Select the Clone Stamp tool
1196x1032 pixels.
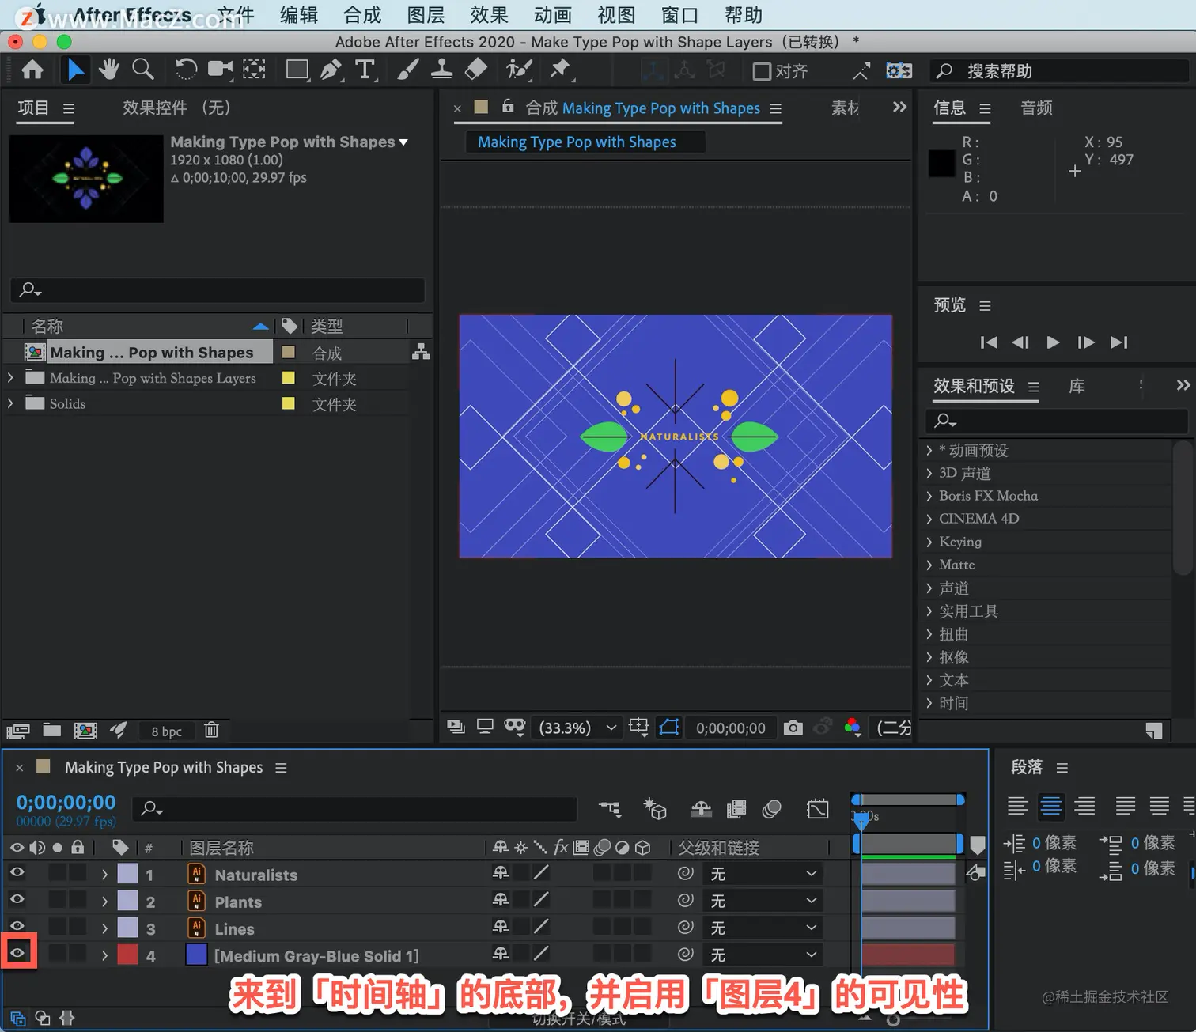click(441, 70)
